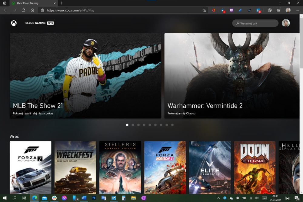303x202 pixels.
Task: Share this page from the toolbar
Action: tap(279, 10)
